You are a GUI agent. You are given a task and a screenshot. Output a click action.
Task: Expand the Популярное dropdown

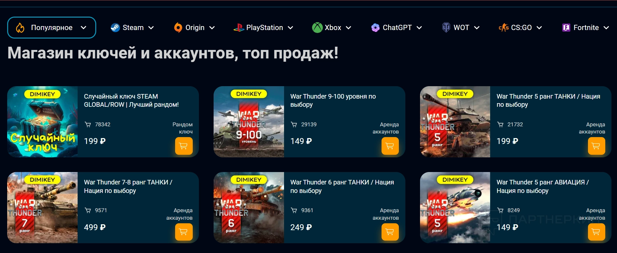point(52,27)
